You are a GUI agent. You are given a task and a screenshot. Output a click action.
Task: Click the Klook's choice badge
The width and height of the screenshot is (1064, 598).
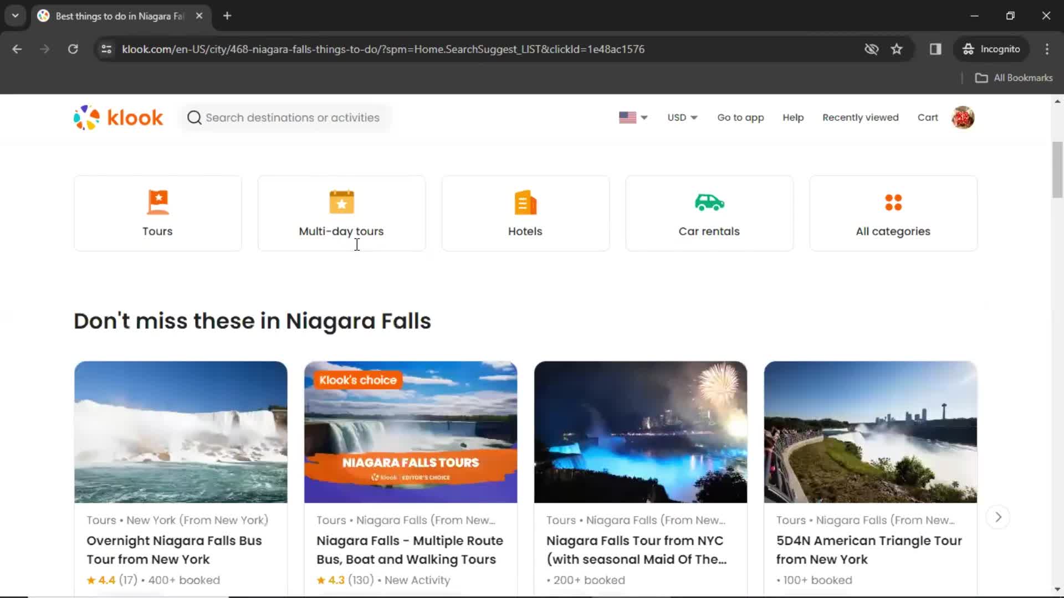[357, 380]
